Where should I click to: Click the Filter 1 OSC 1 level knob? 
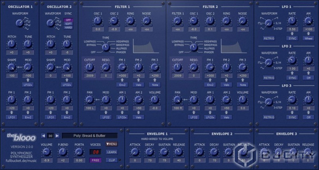tap(98, 21)
